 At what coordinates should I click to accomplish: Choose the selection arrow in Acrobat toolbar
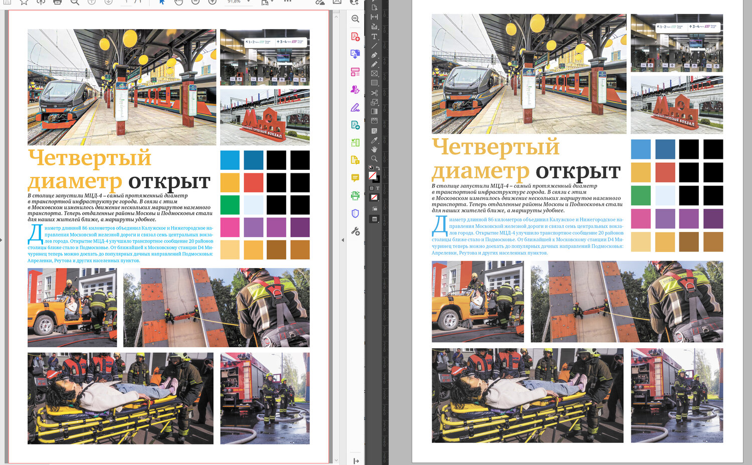162,2
